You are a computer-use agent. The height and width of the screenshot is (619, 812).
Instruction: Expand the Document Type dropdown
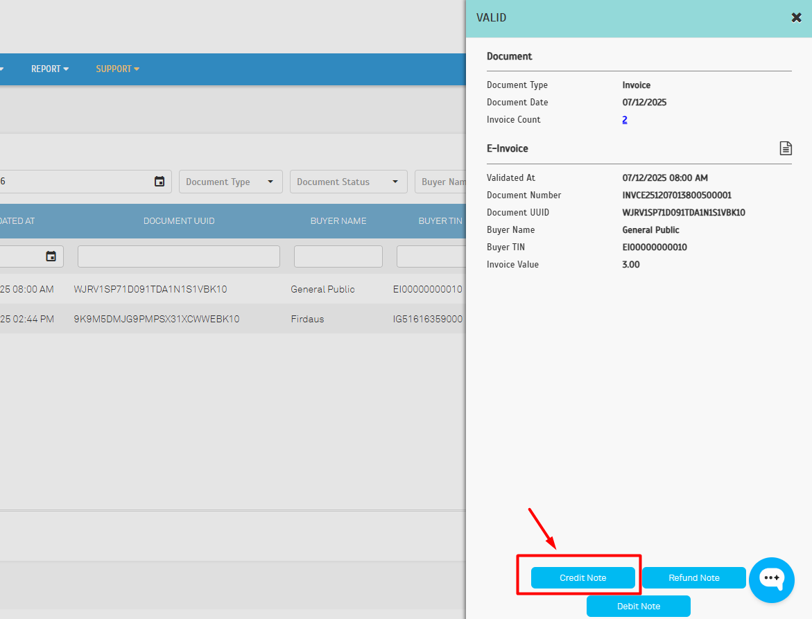click(x=230, y=182)
